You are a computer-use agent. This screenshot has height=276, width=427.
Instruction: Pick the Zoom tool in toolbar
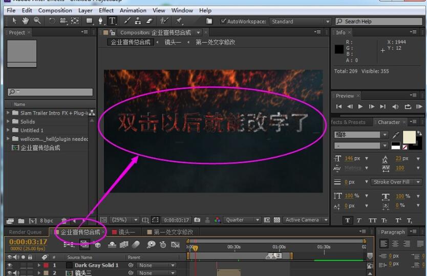(x=37, y=21)
